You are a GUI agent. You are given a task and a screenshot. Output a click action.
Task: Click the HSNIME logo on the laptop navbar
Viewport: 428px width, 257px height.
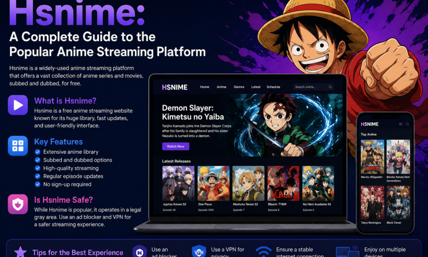[x=175, y=87]
